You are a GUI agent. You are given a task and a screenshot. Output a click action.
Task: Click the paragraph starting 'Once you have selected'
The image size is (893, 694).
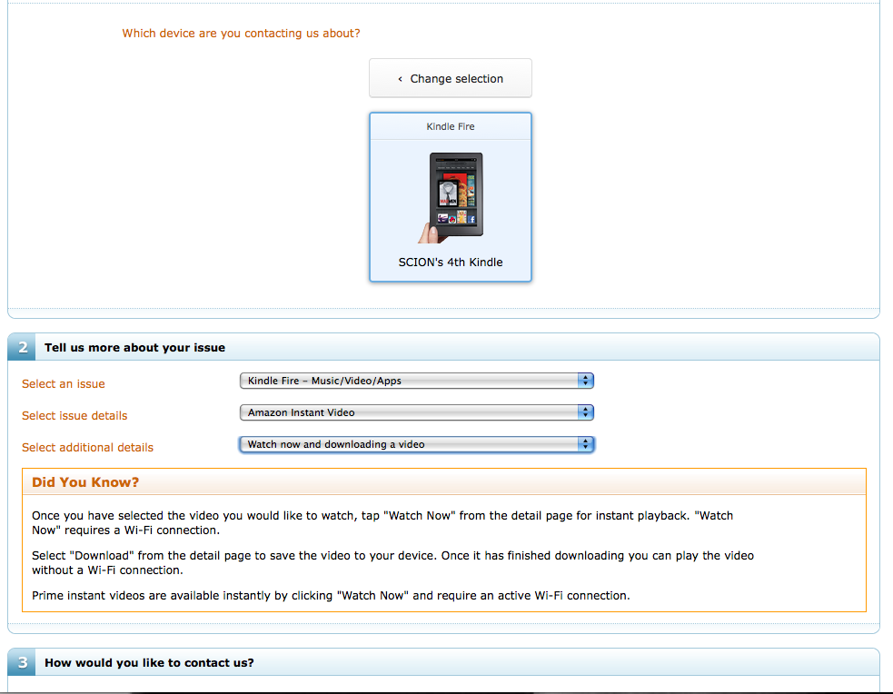coord(382,522)
